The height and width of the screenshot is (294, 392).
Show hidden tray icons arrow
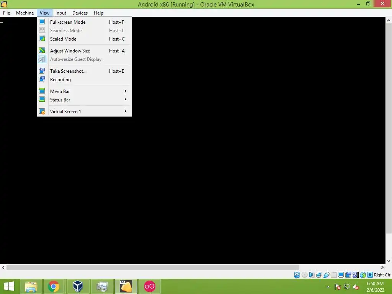[328, 287]
